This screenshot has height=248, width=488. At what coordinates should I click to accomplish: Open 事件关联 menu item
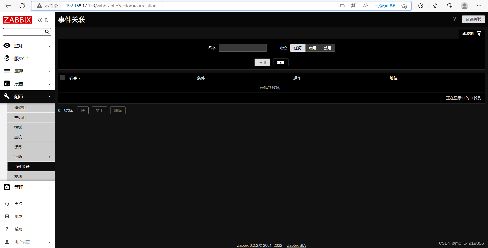point(31,167)
